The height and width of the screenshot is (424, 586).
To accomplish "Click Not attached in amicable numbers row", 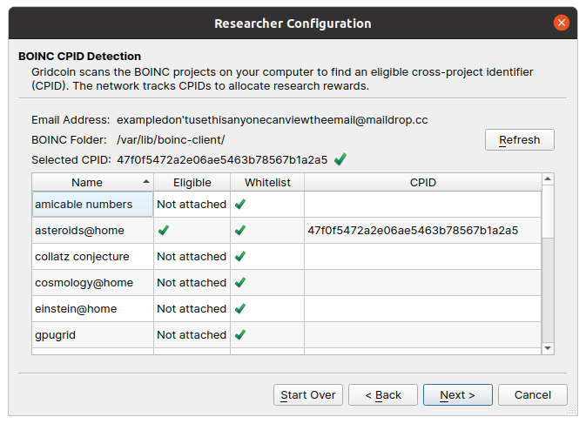I will coord(192,204).
